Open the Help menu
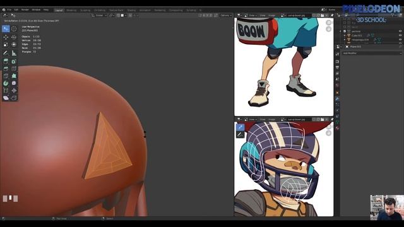 pyautogui.click(x=46, y=10)
